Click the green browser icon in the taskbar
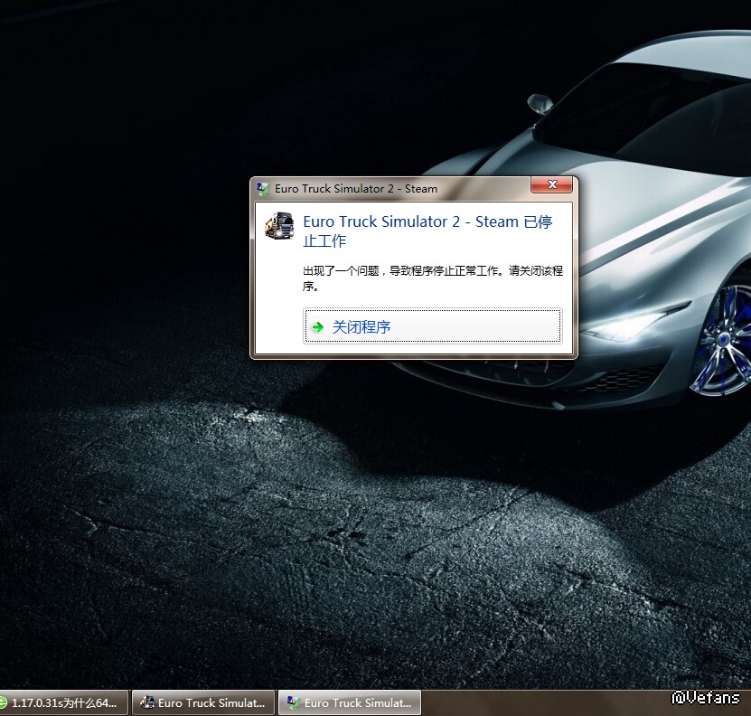The image size is (751, 716). point(4,702)
